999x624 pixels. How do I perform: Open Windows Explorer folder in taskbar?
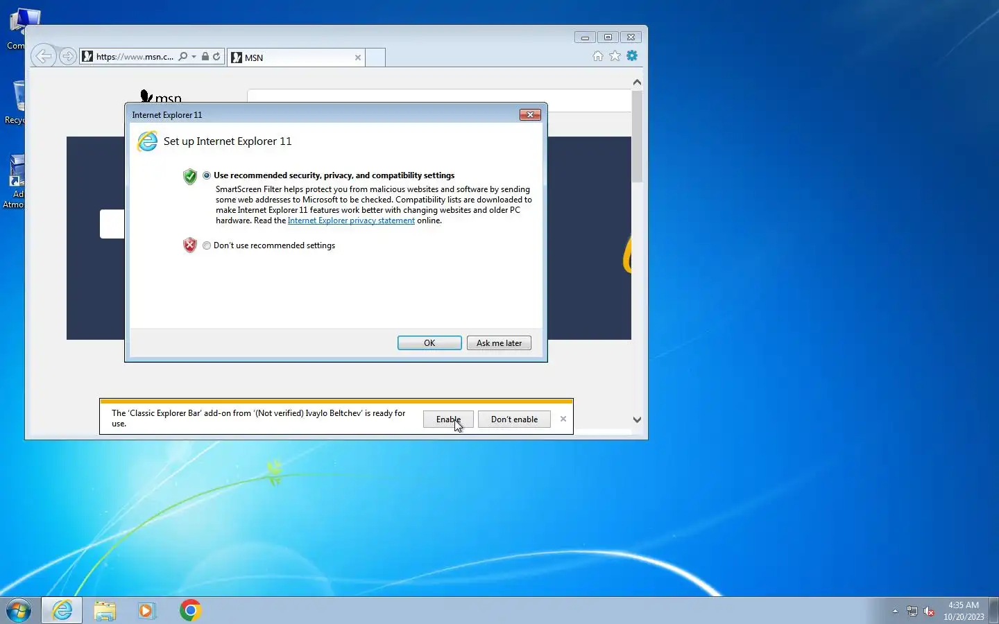click(105, 610)
